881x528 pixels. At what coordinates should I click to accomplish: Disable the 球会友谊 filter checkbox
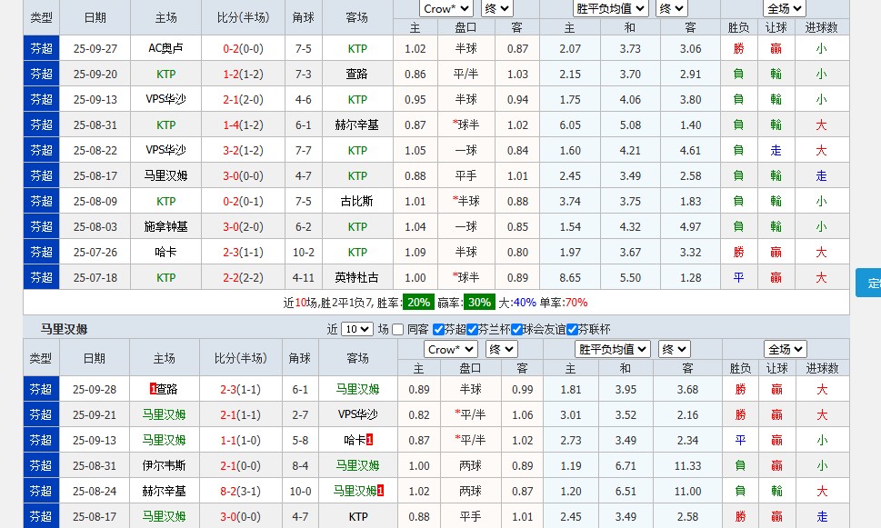pos(516,329)
